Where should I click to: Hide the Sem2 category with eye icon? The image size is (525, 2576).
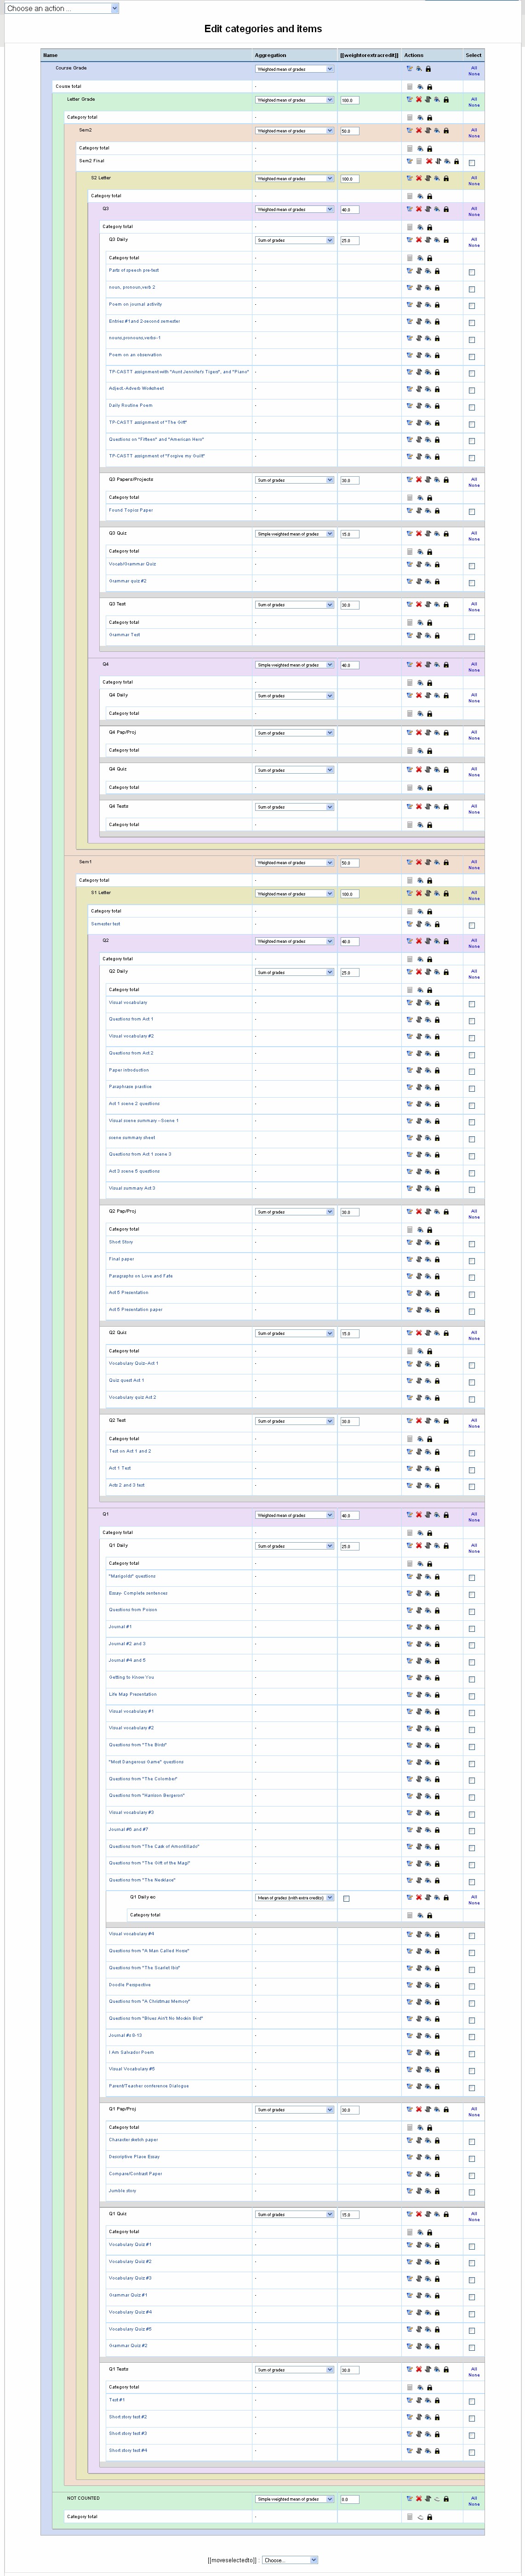437,131
